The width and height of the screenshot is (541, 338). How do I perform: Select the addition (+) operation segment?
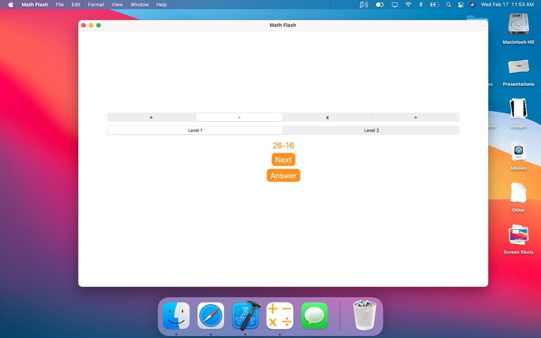click(151, 117)
